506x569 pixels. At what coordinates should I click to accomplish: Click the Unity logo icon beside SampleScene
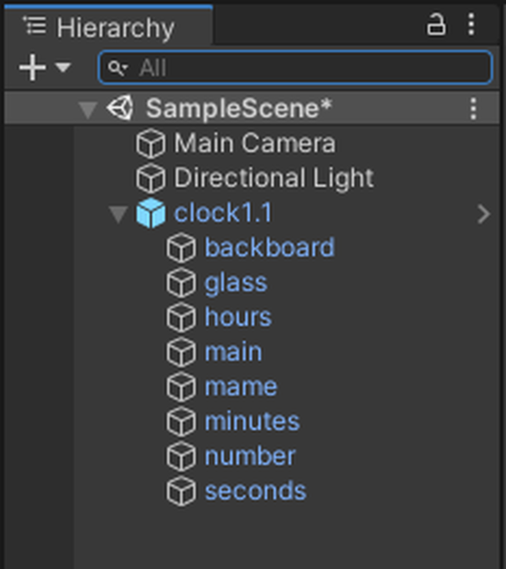click(120, 107)
